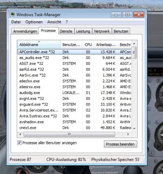Click the horizontal scrollbar left arrow
163x174 pixels.
(20, 134)
